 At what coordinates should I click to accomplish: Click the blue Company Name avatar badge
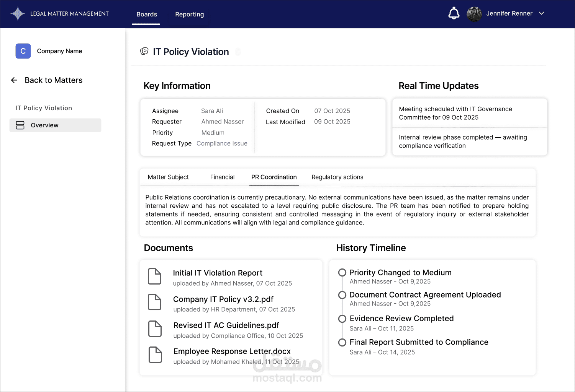click(x=23, y=51)
